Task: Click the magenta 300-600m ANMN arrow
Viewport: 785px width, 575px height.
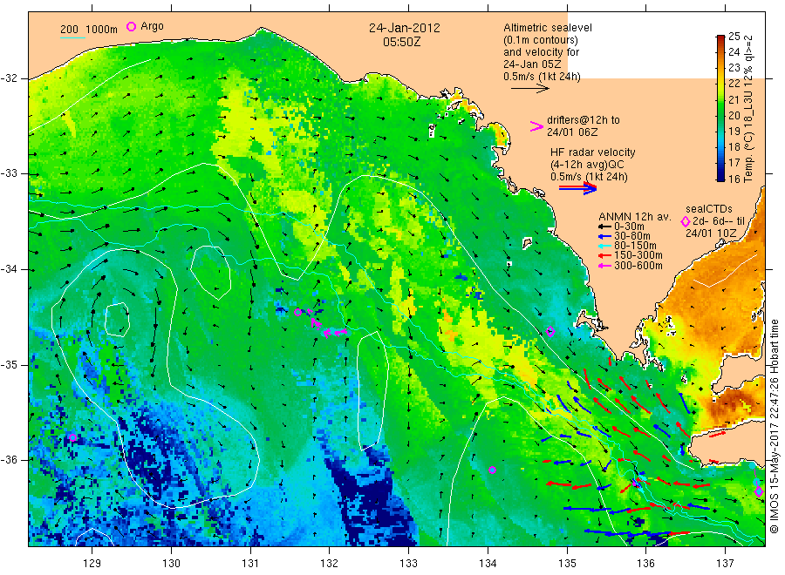Action: pos(605,266)
